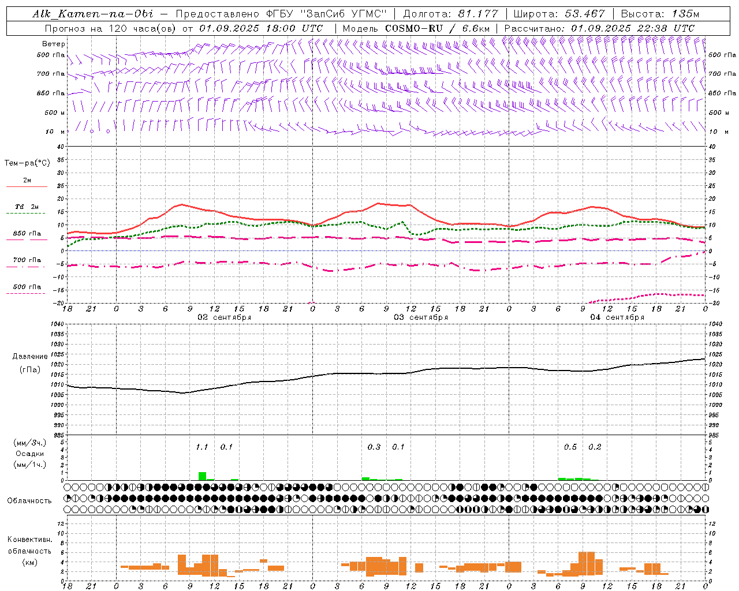This screenshot has width=739, height=591.
Task: Click the Прогноз на 120 часа(ов) text
Action: 111,28
